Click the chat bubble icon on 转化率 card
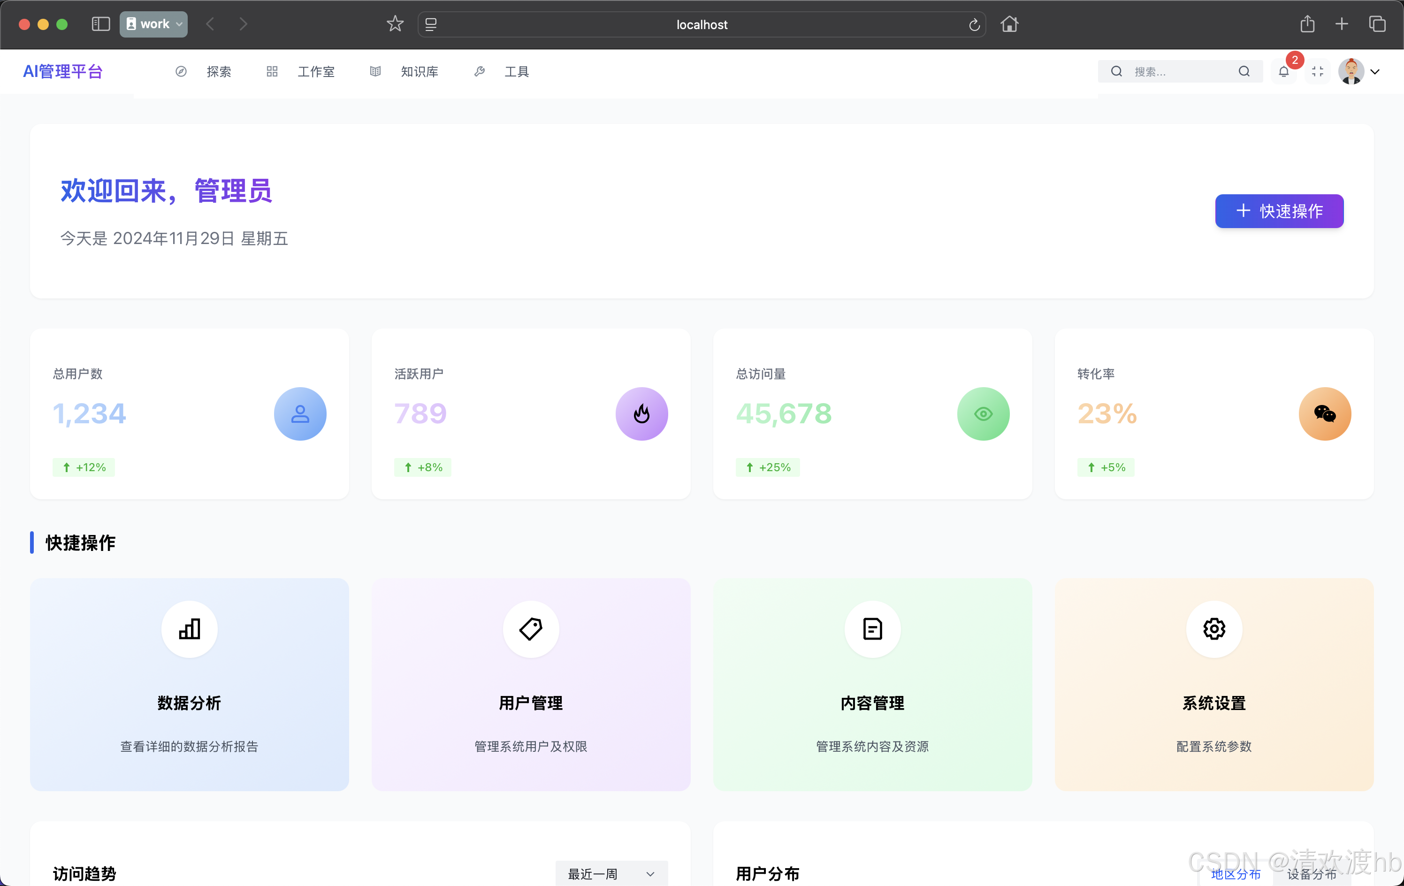 [x=1325, y=413]
